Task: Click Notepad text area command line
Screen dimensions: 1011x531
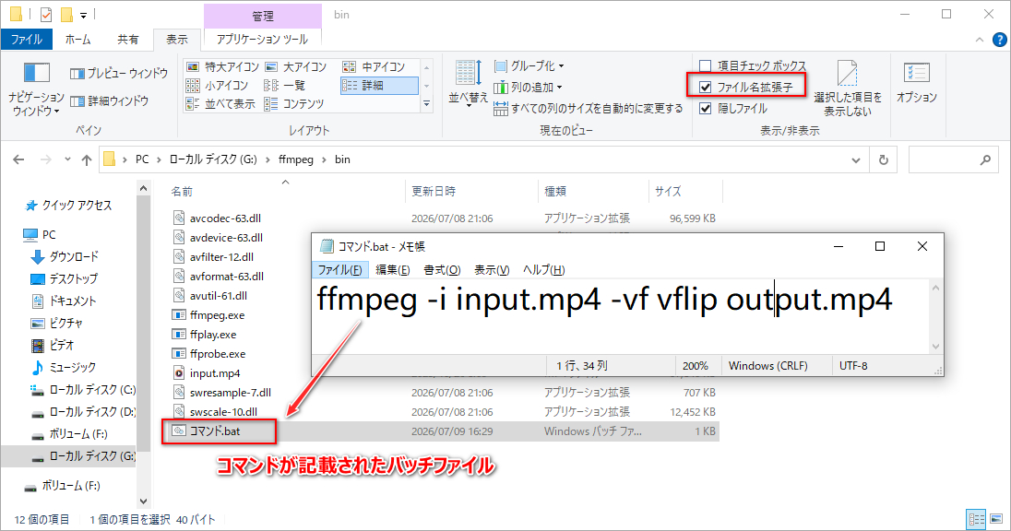Action: coord(604,300)
